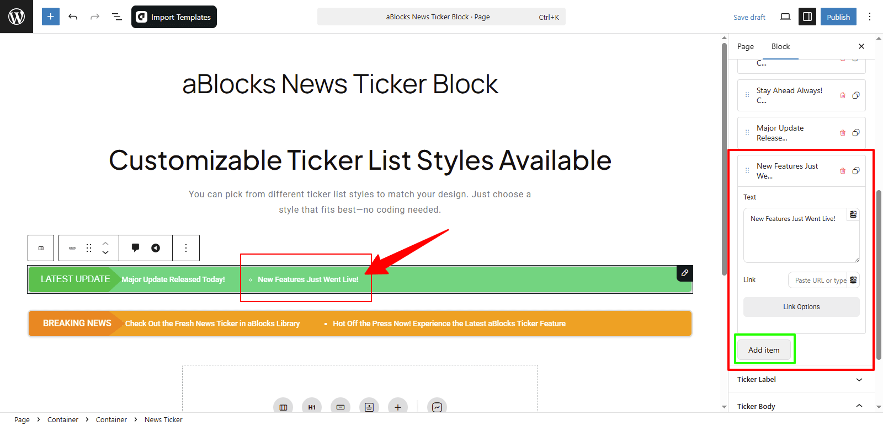Click the block drag handle in toolbar
The image size is (883, 426).
(89, 248)
